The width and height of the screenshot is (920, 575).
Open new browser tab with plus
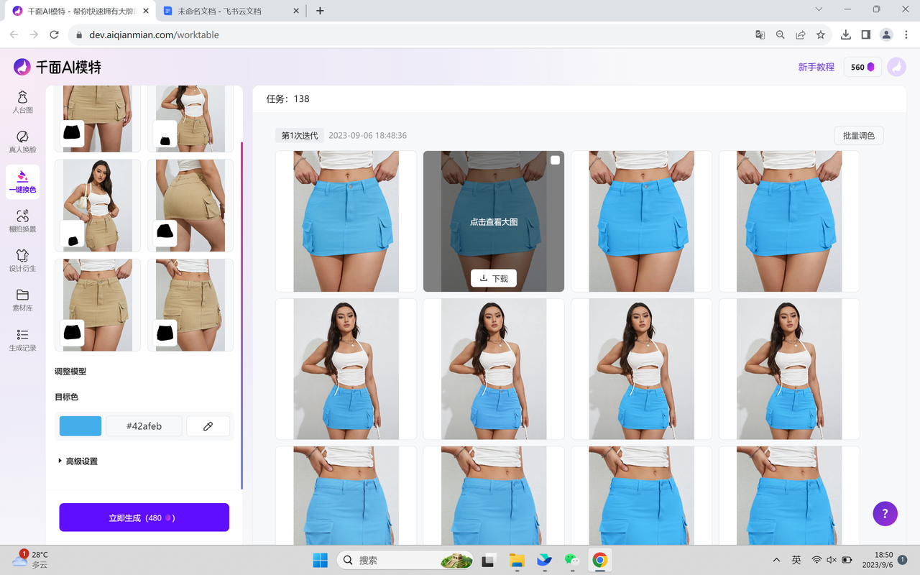[320, 11]
